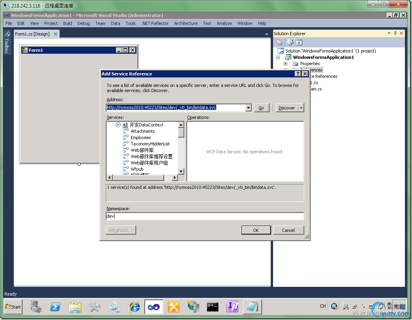Click the Properties icon in Solution Explorer toolbar

click(x=279, y=42)
